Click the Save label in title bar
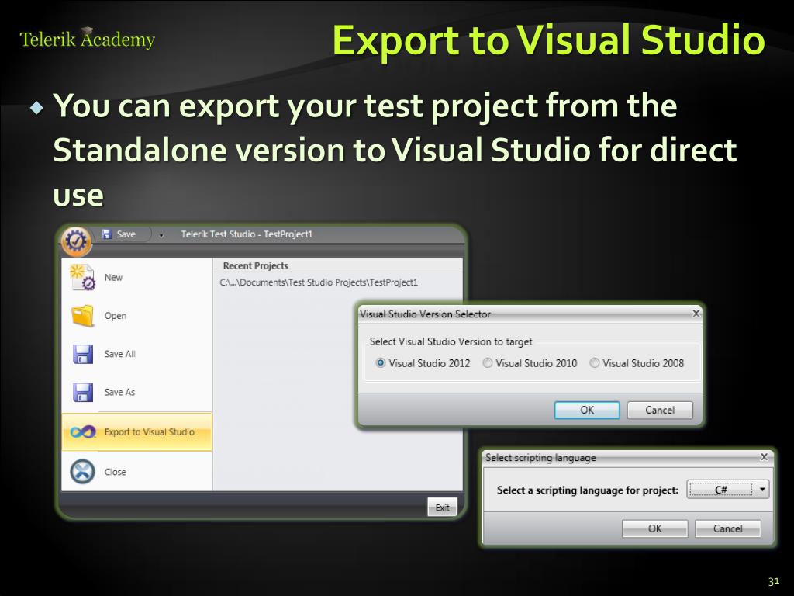Screen dimensions: 794x596 click(x=126, y=234)
